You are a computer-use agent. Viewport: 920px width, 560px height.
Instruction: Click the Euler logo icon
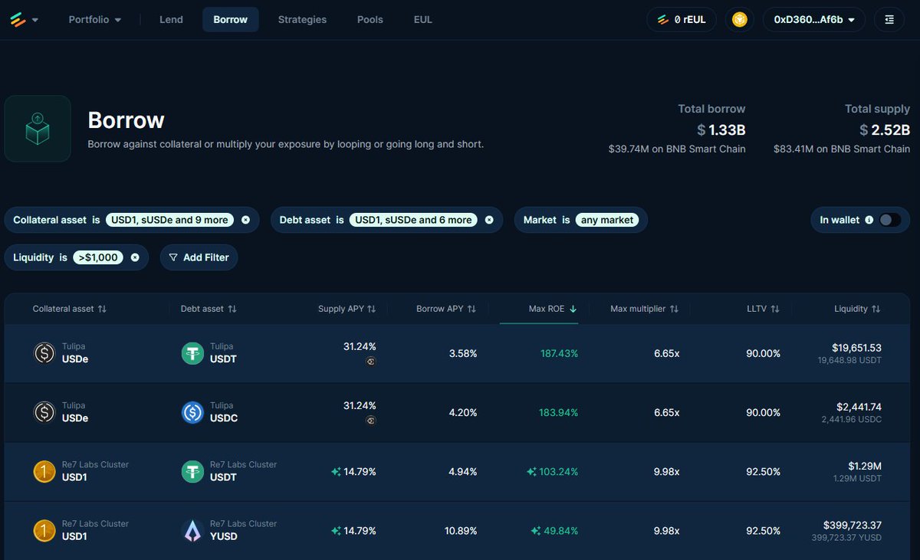(x=18, y=20)
